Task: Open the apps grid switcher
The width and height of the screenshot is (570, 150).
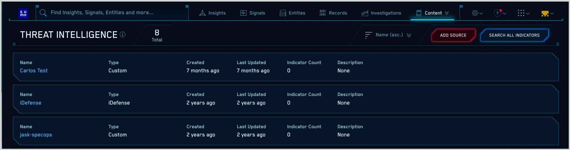Action: click(x=523, y=13)
